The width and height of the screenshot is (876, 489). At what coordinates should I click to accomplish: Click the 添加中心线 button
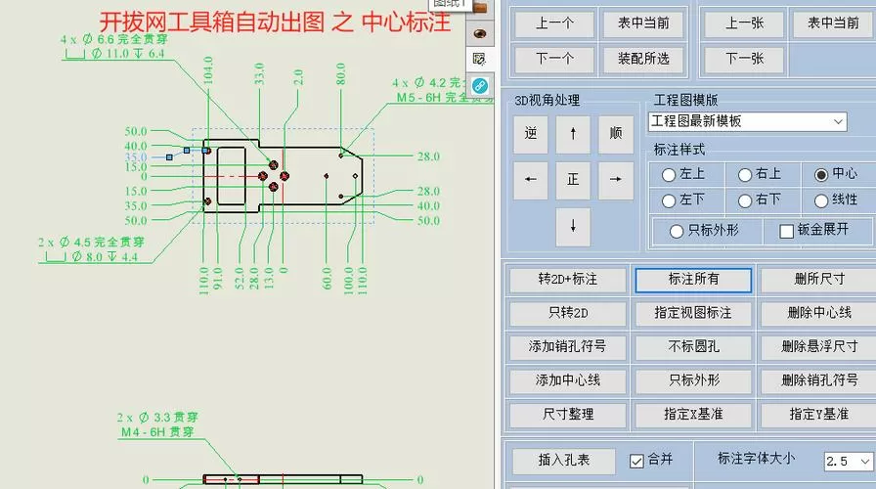(x=568, y=381)
